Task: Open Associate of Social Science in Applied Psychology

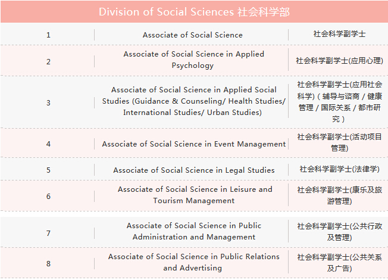Action: 193,60
